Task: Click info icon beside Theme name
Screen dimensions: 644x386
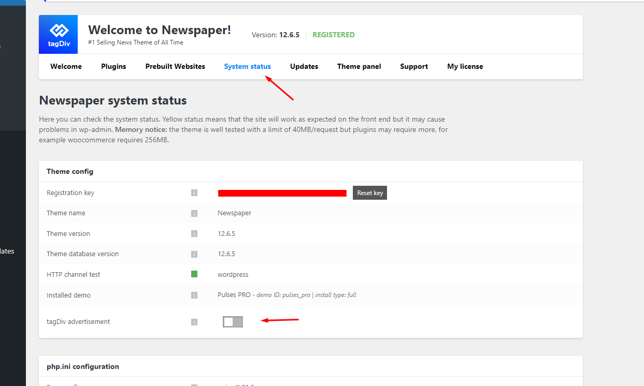Action: click(x=194, y=213)
